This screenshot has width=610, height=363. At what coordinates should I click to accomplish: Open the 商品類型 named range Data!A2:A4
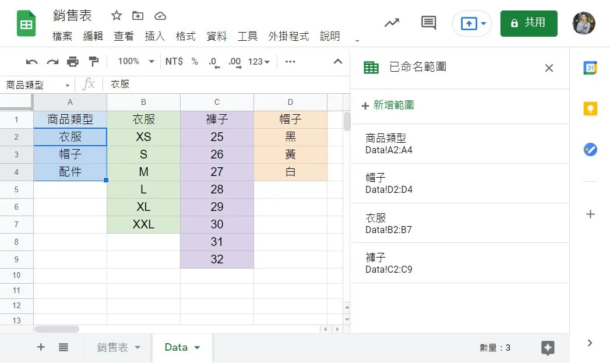[460, 143]
